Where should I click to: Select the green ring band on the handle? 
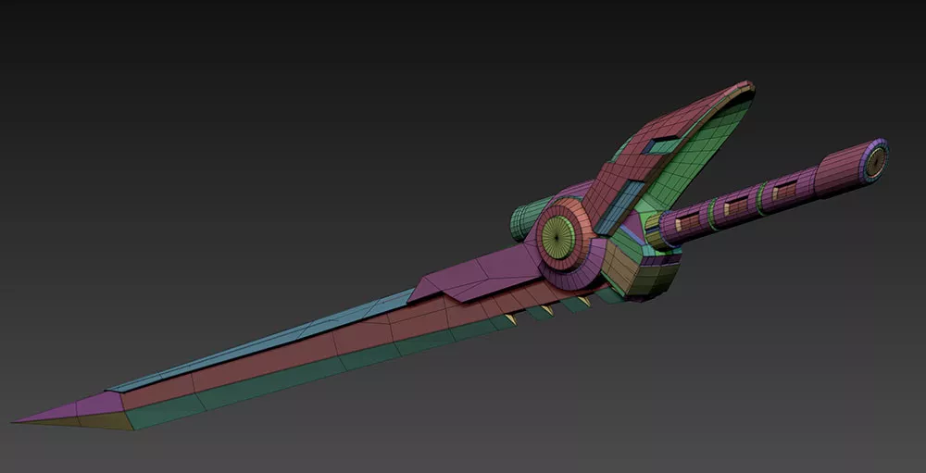coord(761,196)
